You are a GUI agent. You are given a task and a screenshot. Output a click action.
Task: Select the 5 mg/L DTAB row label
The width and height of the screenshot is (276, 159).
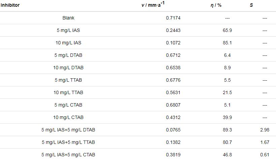(68, 55)
